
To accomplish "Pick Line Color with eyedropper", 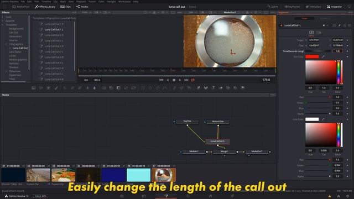I will (x=323, y=119).
